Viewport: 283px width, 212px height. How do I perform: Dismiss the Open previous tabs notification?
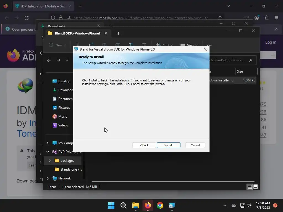tap(276, 29)
